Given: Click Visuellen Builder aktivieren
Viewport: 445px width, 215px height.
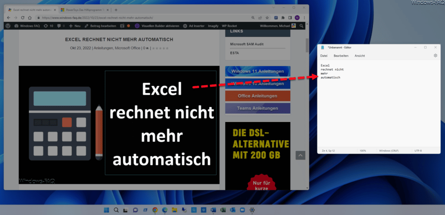Looking at the screenshot, I should pyautogui.click(x=157, y=26).
